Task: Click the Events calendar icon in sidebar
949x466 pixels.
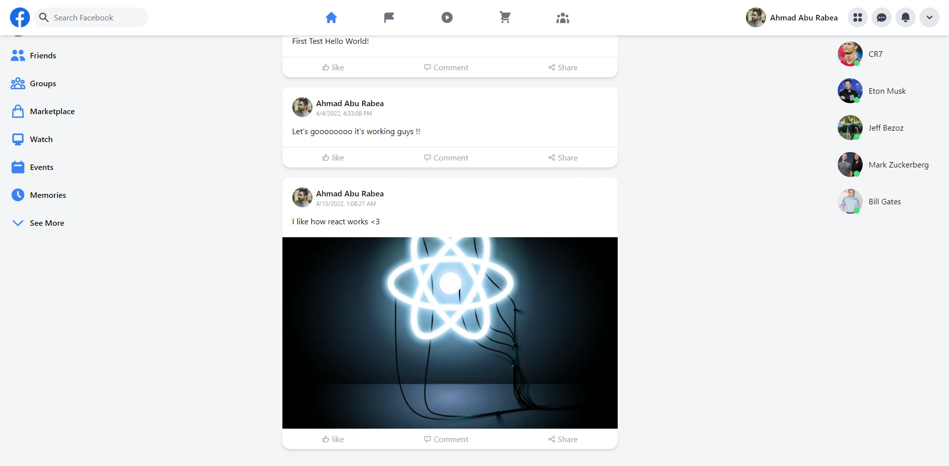Action: pyautogui.click(x=18, y=167)
